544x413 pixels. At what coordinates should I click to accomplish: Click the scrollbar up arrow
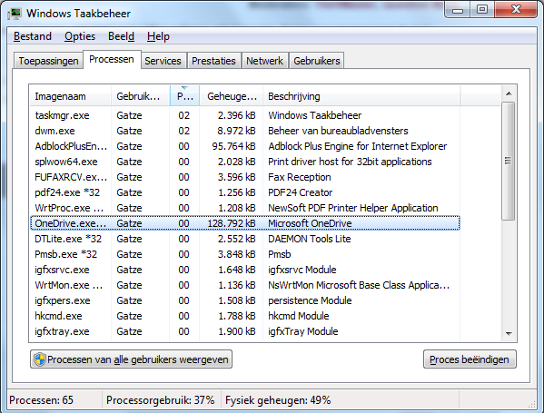click(x=509, y=93)
